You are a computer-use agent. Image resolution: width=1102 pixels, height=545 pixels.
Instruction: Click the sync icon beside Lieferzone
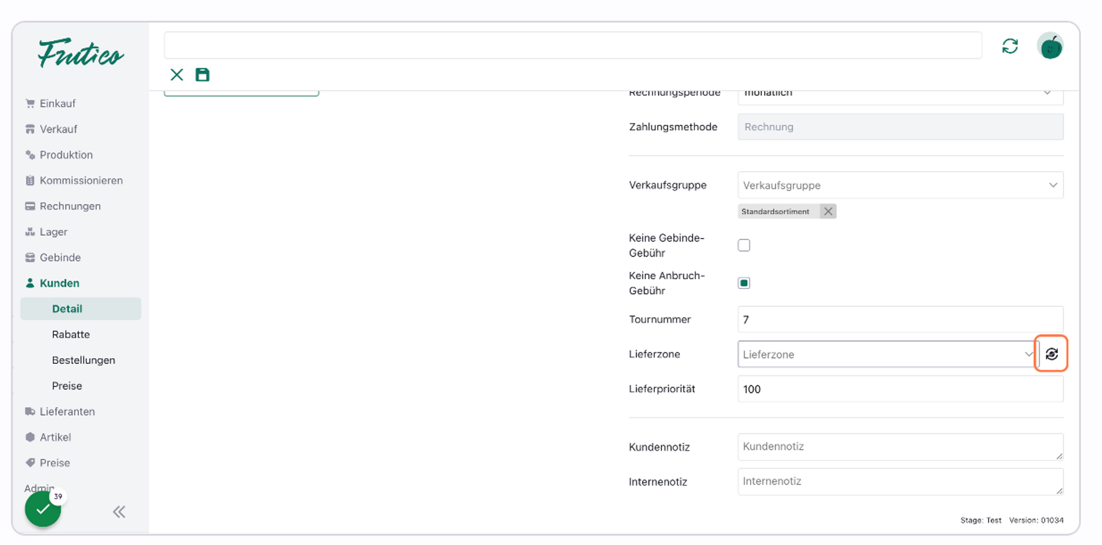(x=1051, y=354)
